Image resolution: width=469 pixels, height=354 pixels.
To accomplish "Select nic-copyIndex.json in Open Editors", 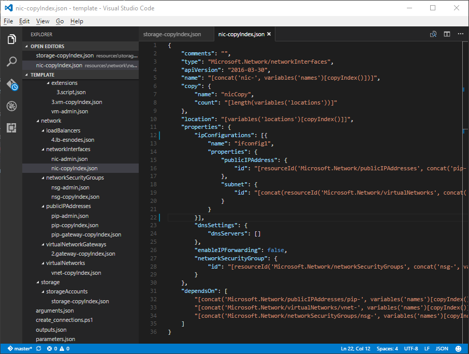I will tap(80, 65).
